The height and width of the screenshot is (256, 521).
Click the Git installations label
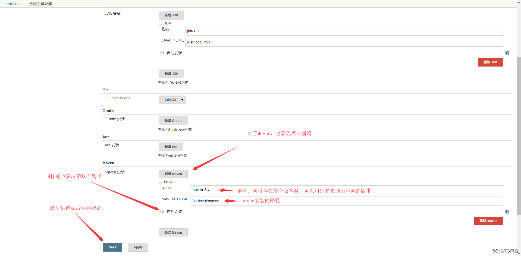[x=117, y=98]
